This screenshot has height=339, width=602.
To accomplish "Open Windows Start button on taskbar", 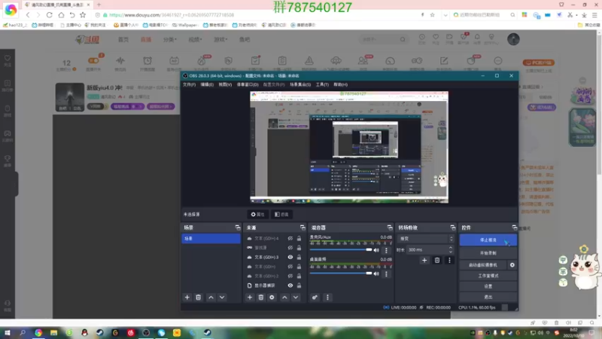I will tap(8, 332).
